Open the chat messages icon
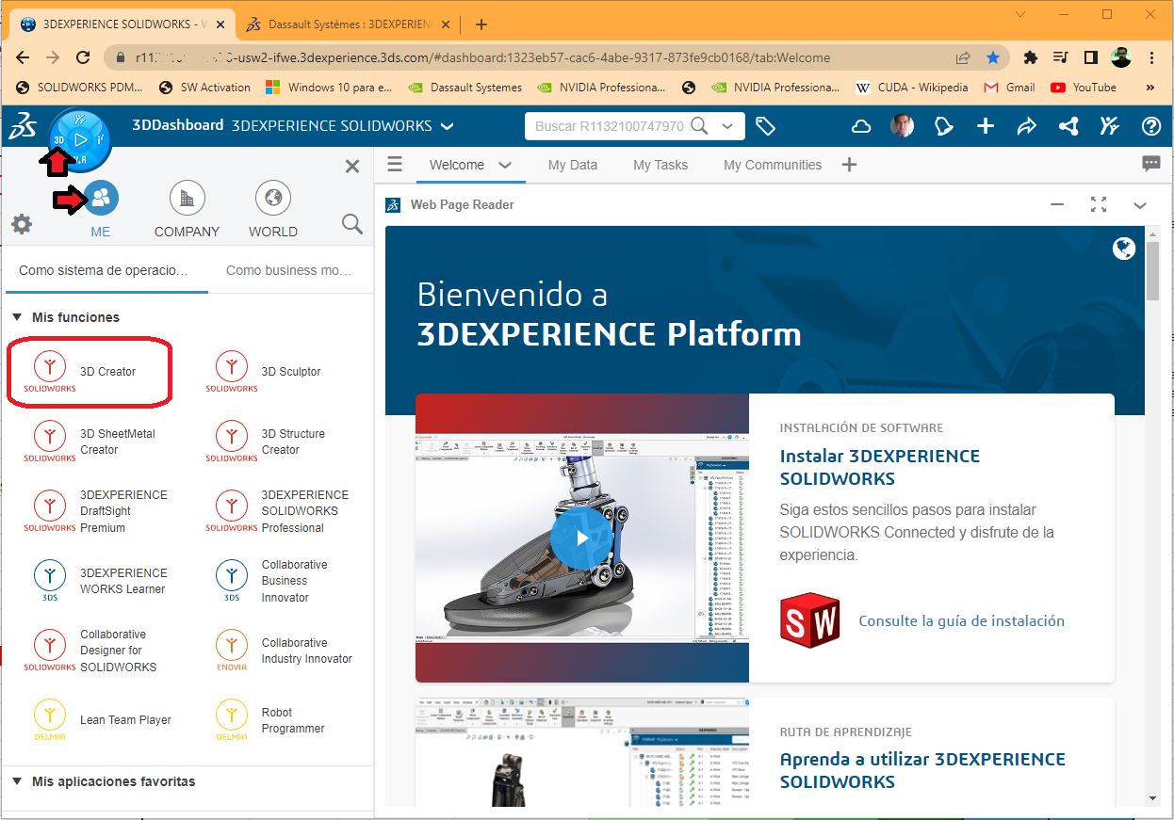Image resolution: width=1174 pixels, height=820 pixels. pyautogui.click(x=1151, y=164)
